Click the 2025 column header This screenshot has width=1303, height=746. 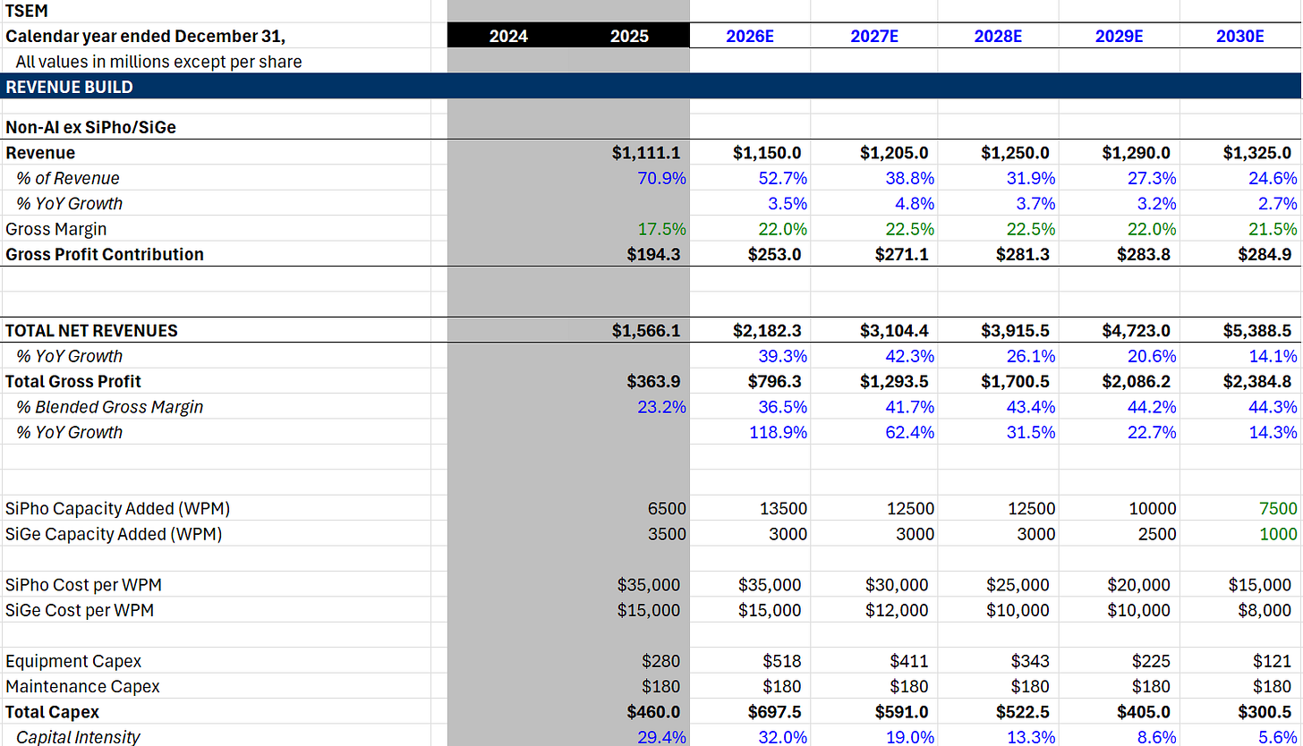(630, 36)
